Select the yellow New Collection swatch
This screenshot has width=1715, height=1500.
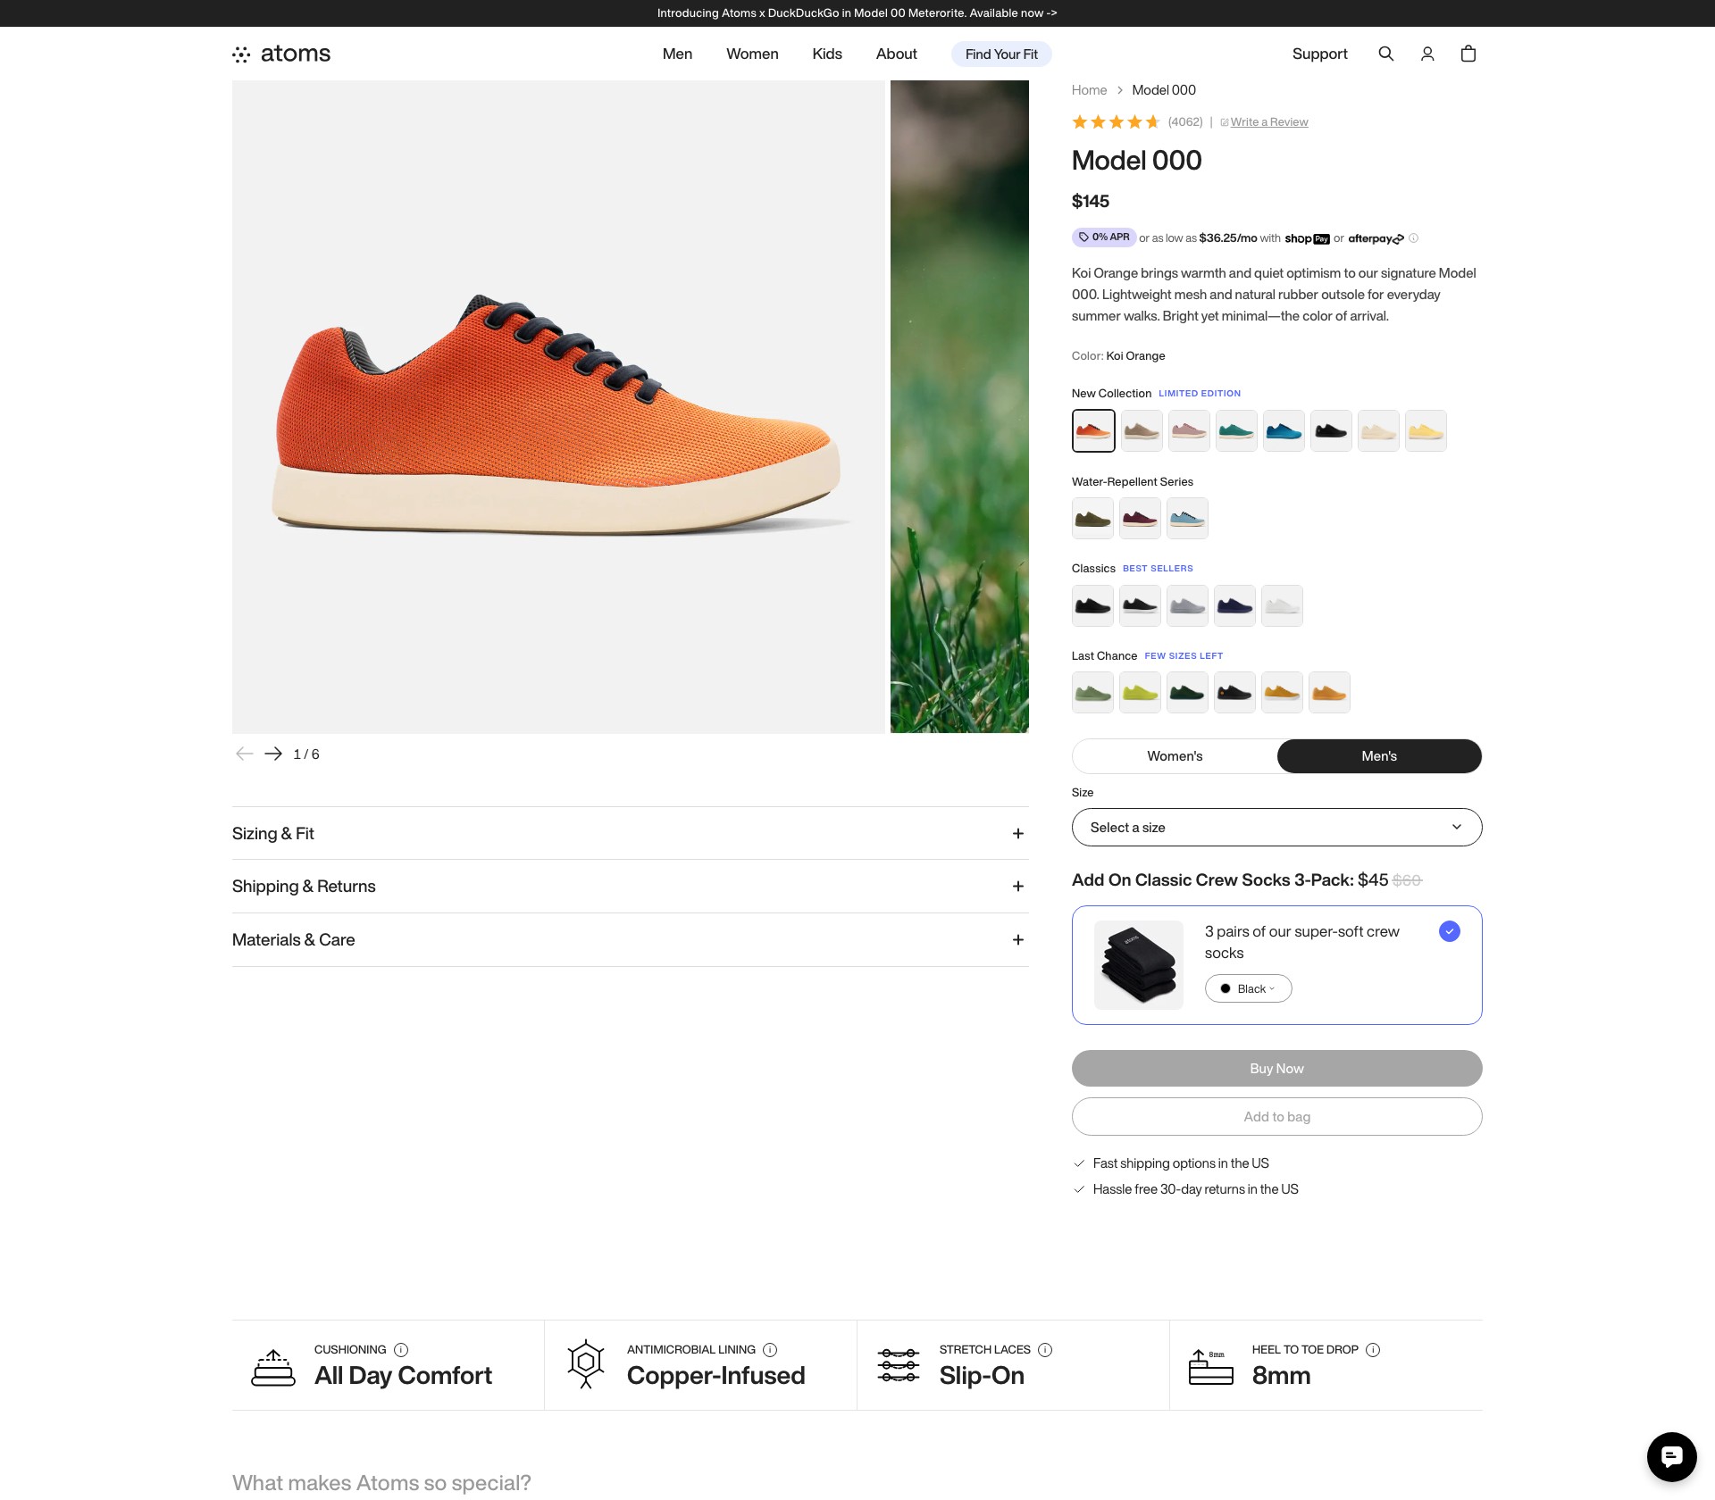1426,430
